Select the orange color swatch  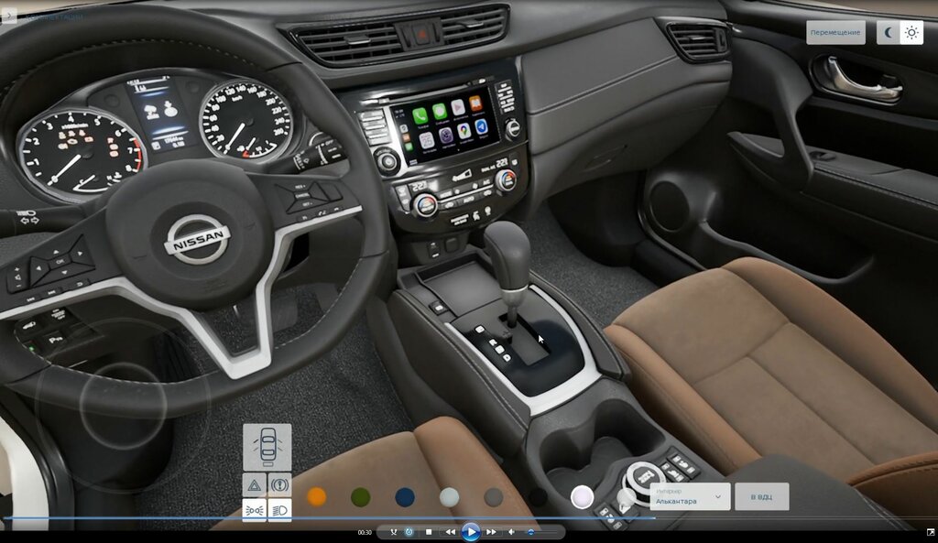click(x=316, y=496)
